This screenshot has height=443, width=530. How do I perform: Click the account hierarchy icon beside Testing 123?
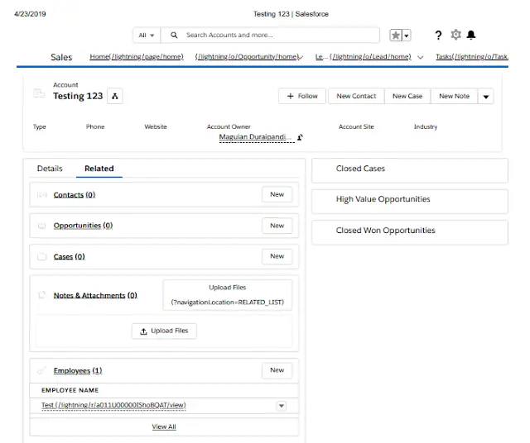(x=115, y=96)
